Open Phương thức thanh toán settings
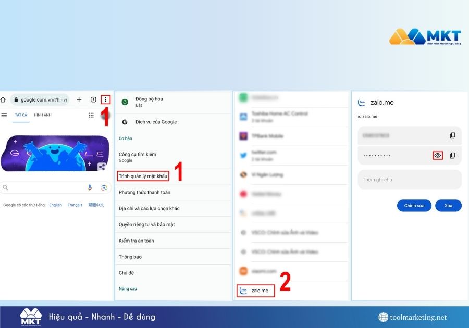 tap(144, 192)
